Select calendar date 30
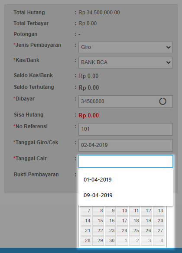The height and width of the screenshot is (253, 182). [110, 240]
